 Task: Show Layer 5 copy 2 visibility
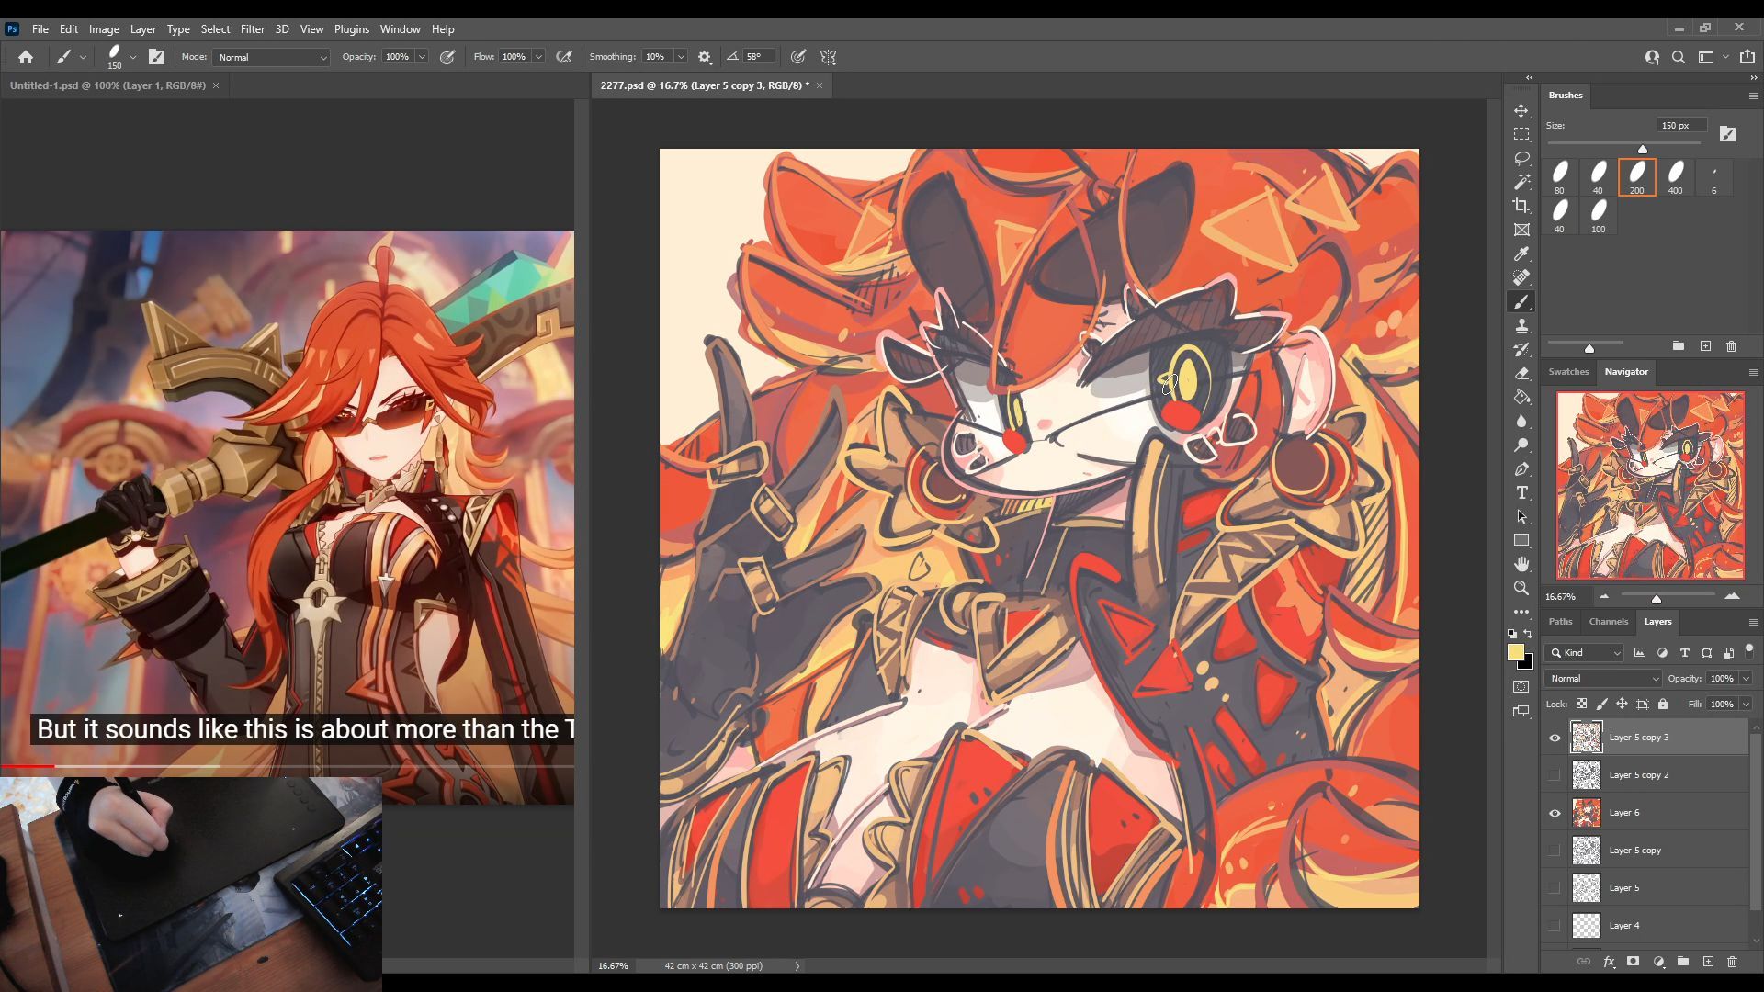1555,775
